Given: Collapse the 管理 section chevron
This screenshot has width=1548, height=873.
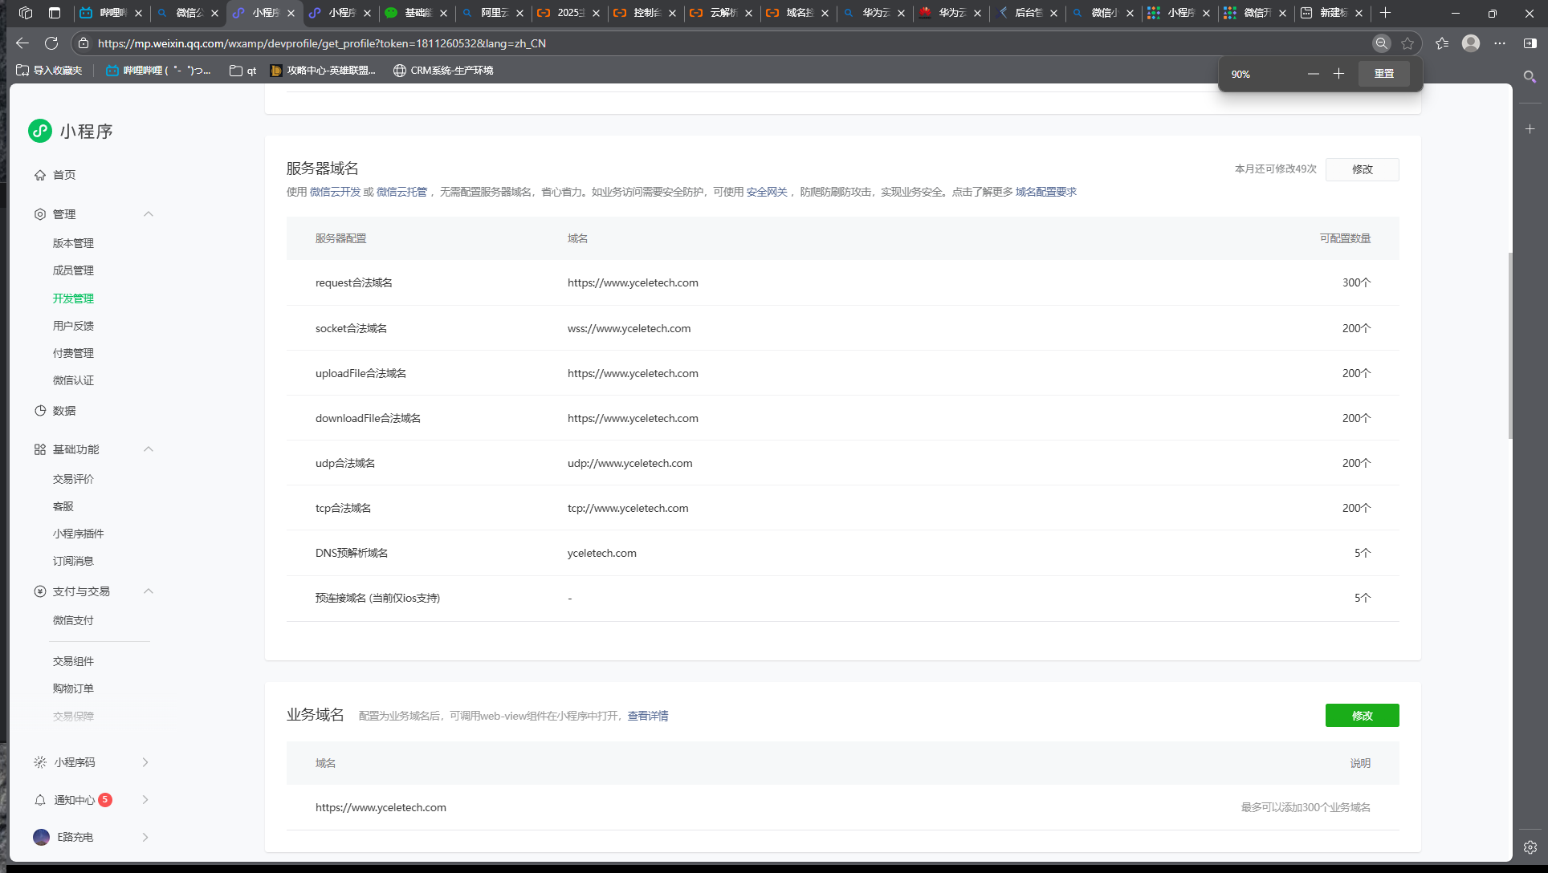Looking at the screenshot, I should tap(149, 214).
